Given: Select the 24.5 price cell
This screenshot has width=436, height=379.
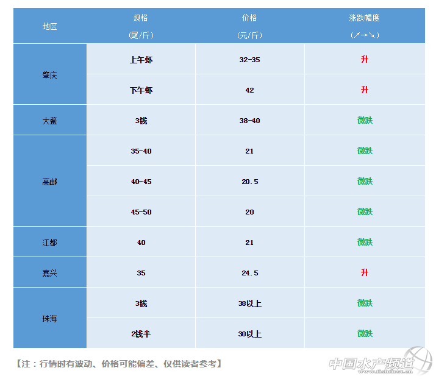Looking at the screenshot, I should click(x=249, y=273).
